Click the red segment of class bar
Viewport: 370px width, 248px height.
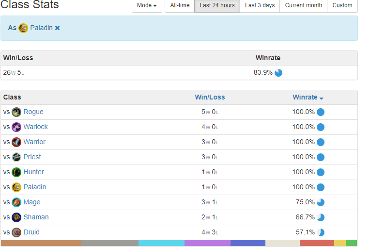[x=317, y=243]
